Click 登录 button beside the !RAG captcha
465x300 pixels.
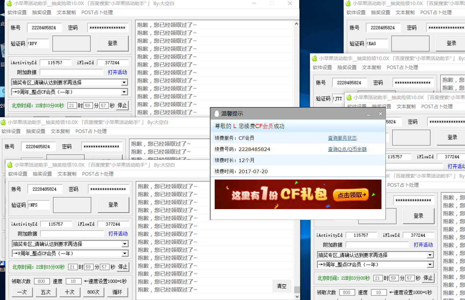[451, 43]
